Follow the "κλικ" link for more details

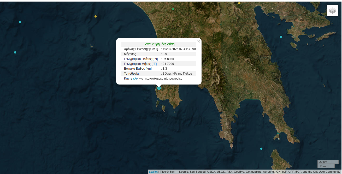click(x=136, y=79)
